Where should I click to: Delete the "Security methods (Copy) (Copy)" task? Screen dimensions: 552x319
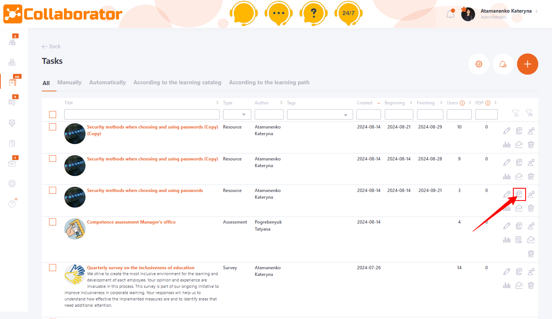[531, 144]
